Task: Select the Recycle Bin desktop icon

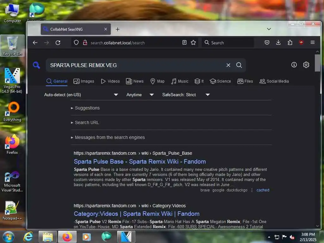Action: 12,46
